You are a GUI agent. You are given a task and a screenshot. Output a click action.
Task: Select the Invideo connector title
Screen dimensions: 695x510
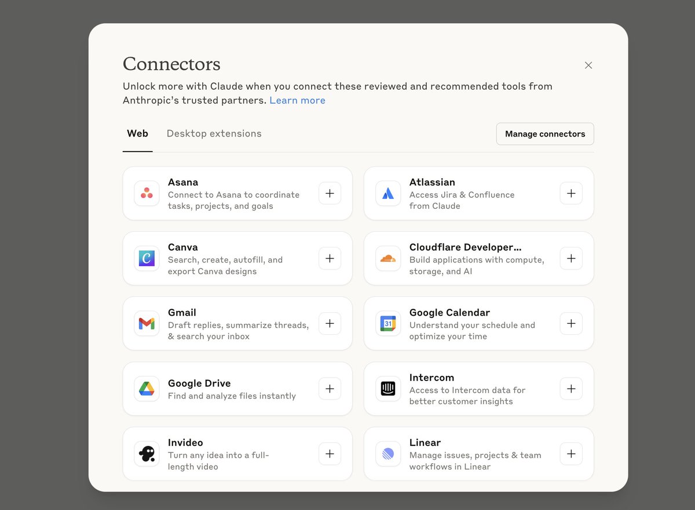[185, 442]
